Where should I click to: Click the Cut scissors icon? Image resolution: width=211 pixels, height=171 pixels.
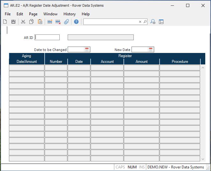point(23,22)
